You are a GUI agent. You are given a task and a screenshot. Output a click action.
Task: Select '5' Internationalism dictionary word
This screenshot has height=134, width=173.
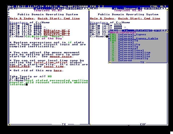coord(130,52)
